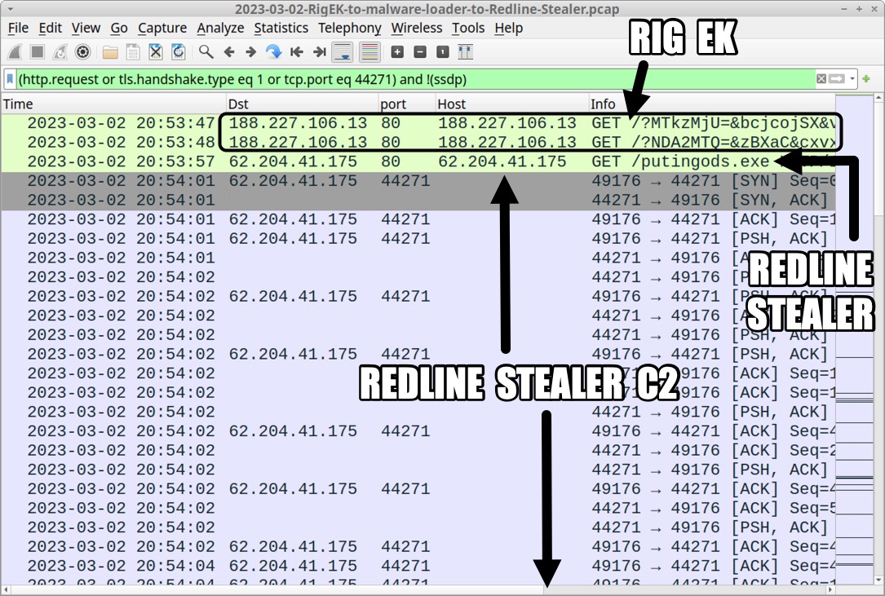Image resolution: width=885 pixels, height=596 pixels.
Task: Restart the current capture
Action: click(x=60, y=52)
